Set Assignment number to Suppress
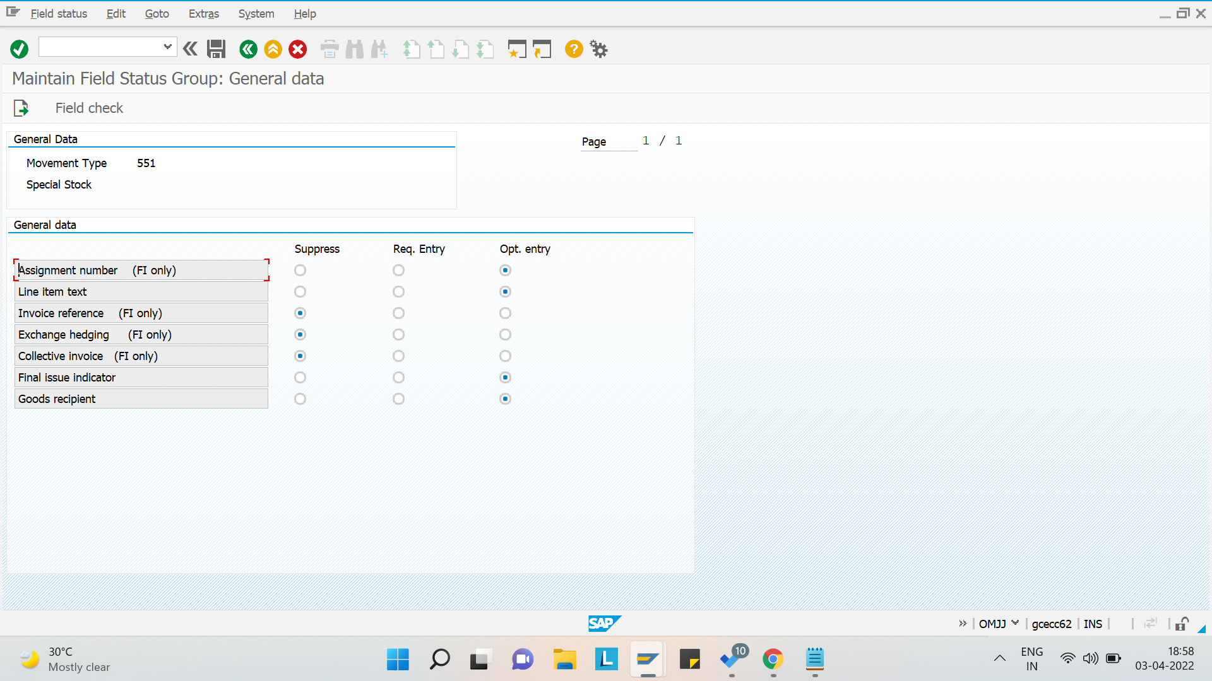 pos(300,271)
